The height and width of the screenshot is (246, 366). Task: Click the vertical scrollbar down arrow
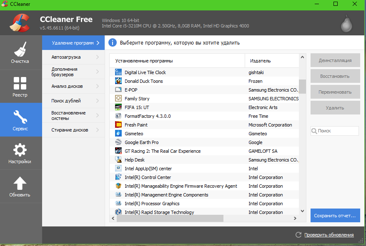point(302,211)
